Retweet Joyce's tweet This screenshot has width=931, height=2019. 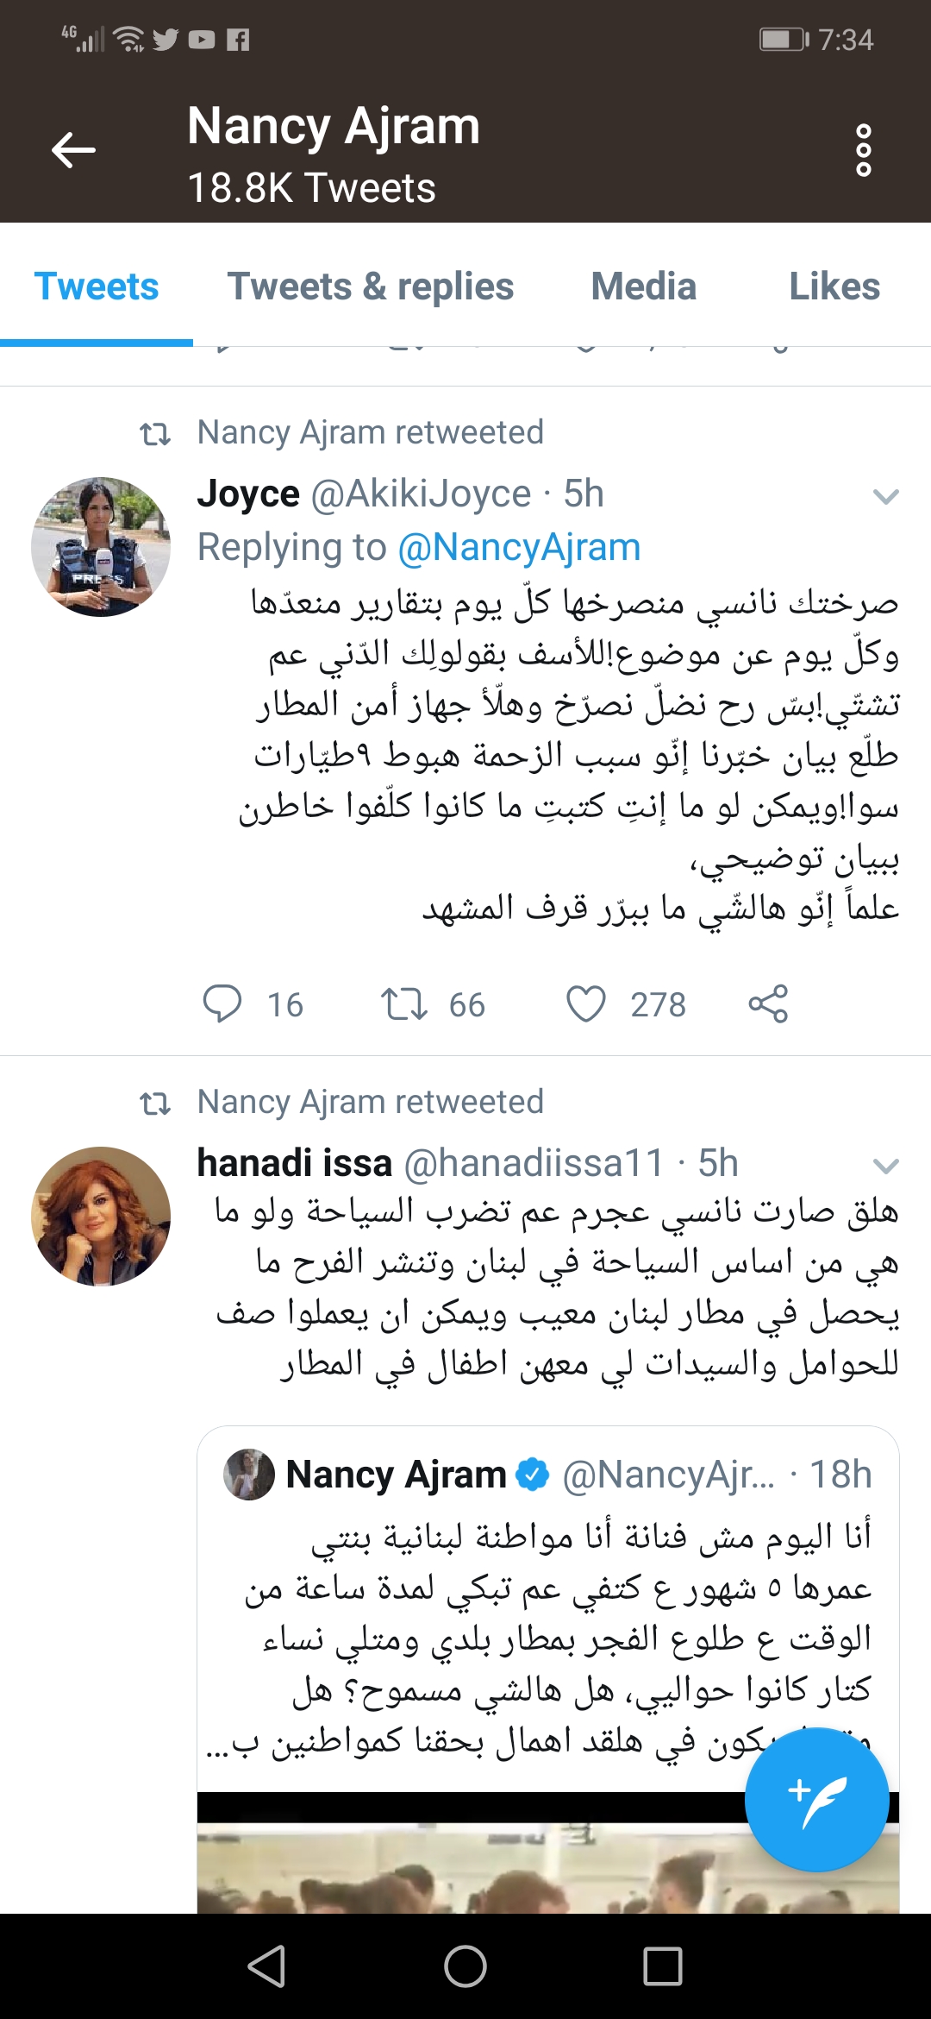pos(404,1004)
